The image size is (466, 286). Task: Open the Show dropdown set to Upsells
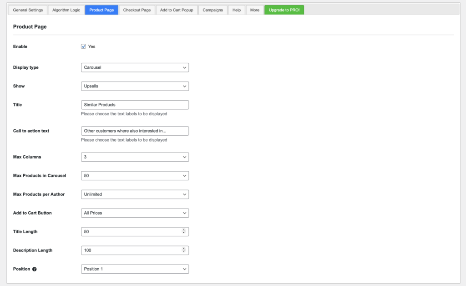click(x=135, y=86)
